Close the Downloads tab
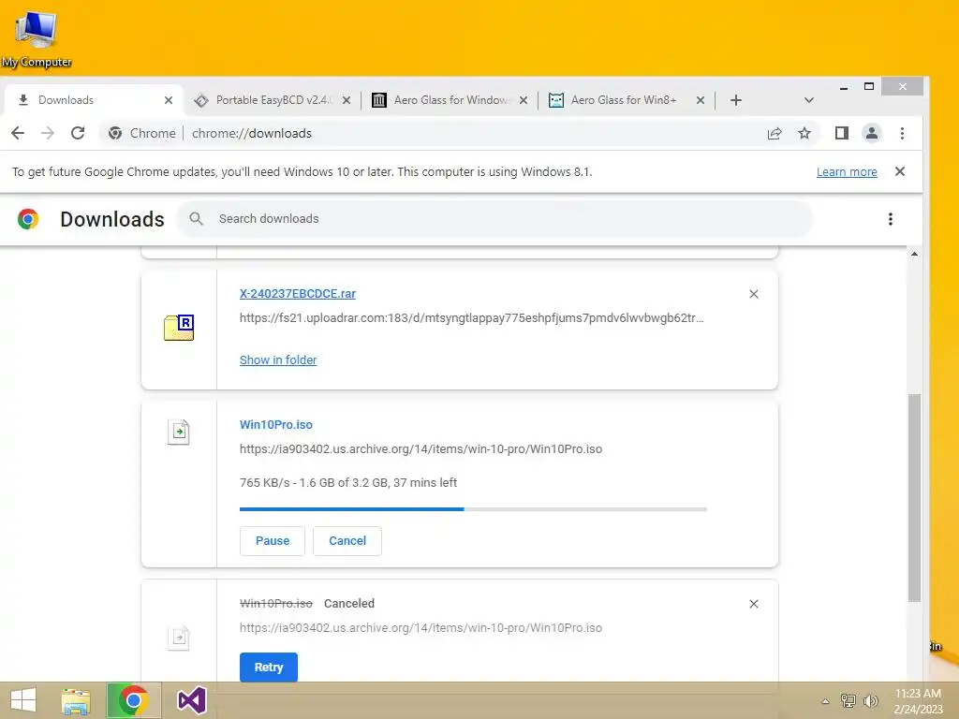959x719 pixels. (169, 100)
